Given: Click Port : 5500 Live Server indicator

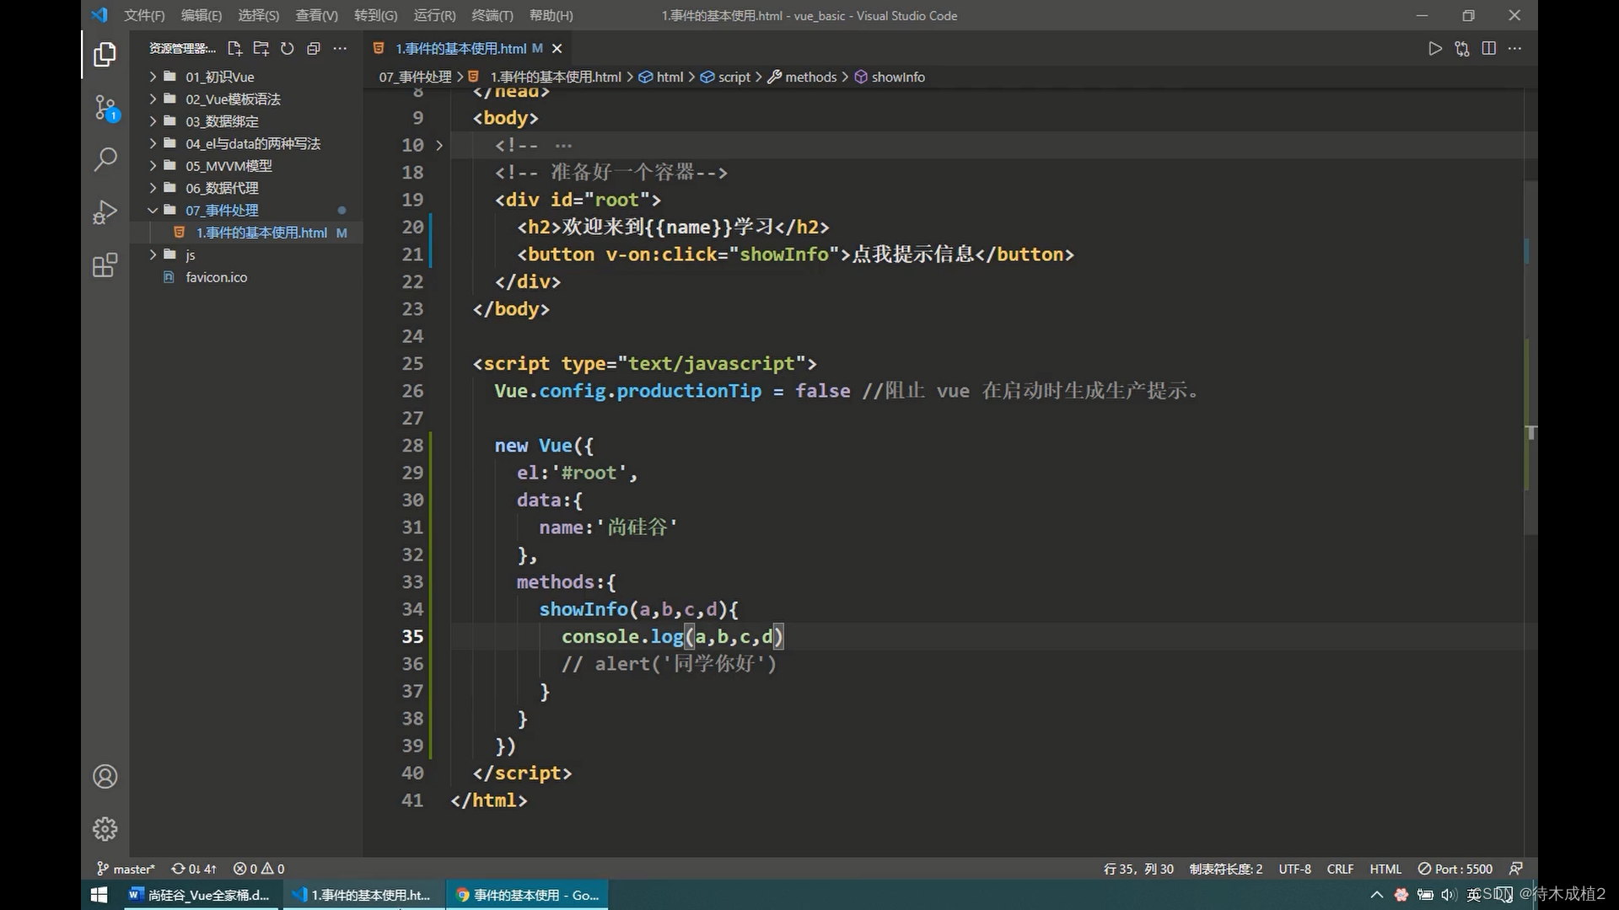Looking at the screenshot, I should coord(1455,869).
